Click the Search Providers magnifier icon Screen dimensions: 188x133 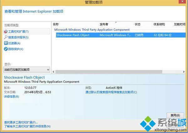[6, 37]
